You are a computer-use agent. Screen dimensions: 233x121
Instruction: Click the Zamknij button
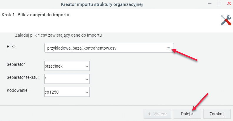point(217,114)
